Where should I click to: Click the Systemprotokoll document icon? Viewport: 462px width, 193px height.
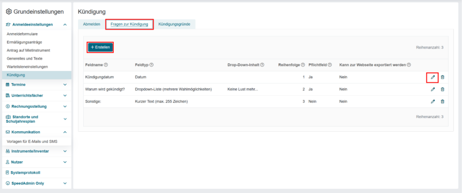(8, 173)
